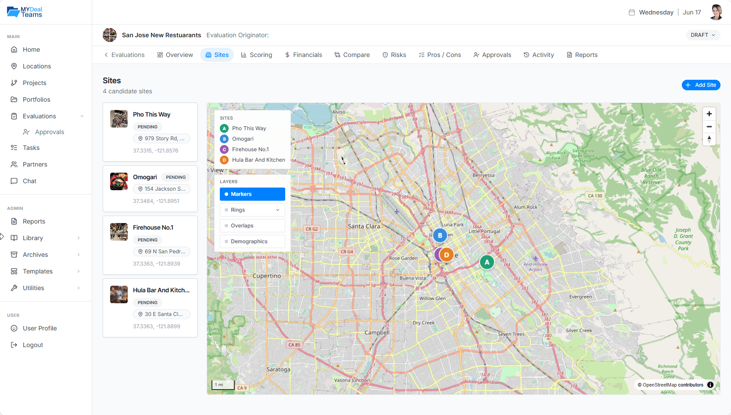
Task: Open the Overview tab
Action: tap(175, 55)
